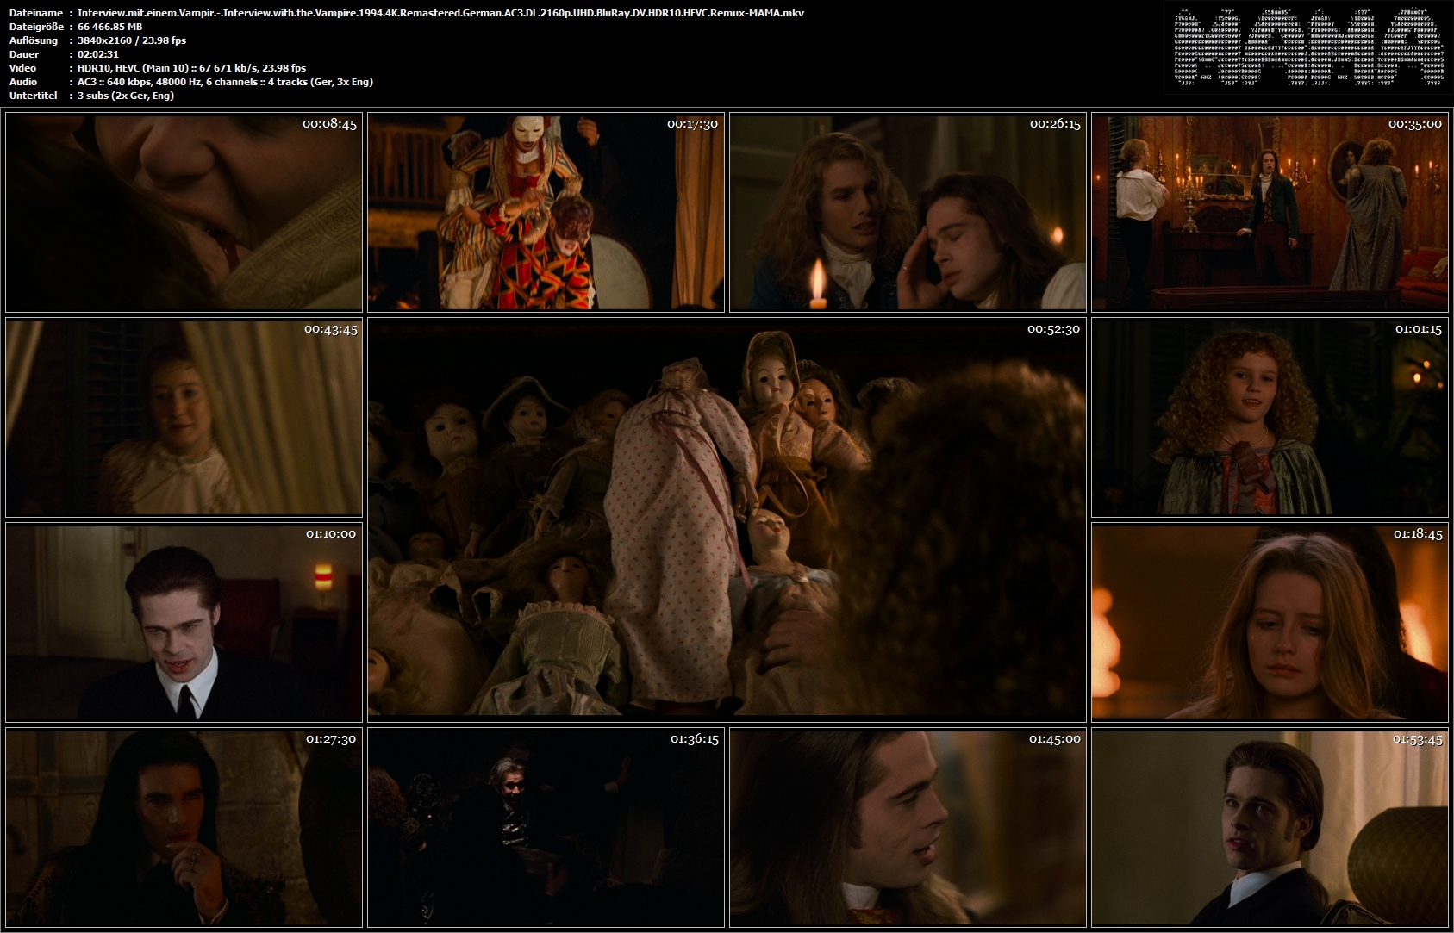1454x933 pixels.
Task: Select the thumbnail stamped 00:08:45
Action: point(184,212)
